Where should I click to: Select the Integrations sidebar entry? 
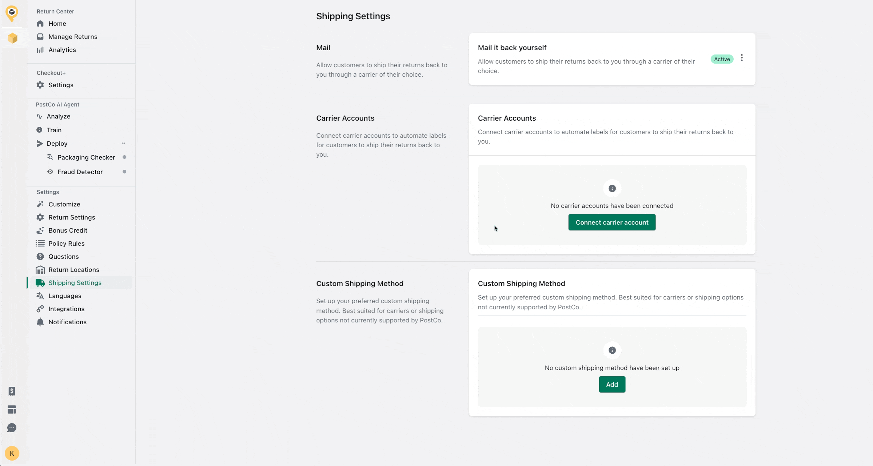(x=66, y=309)
